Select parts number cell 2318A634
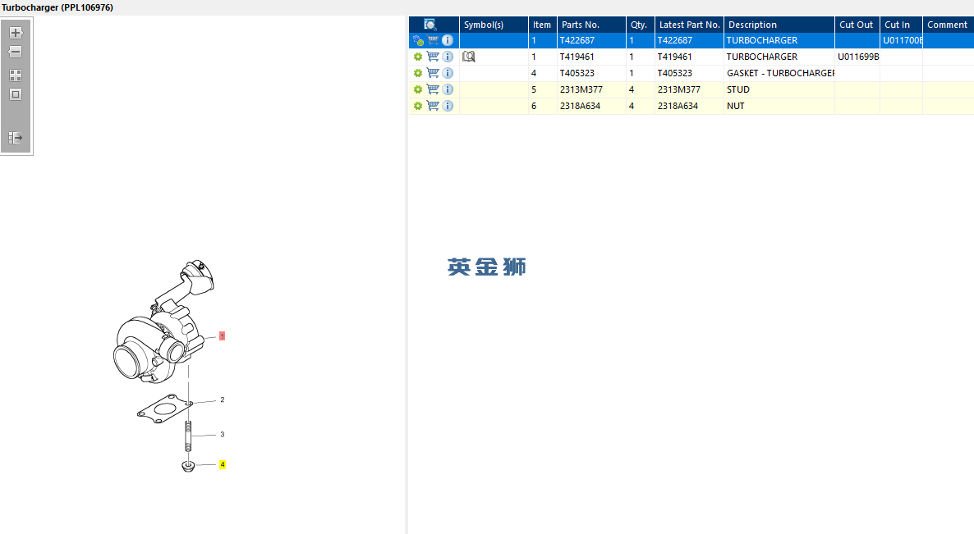Image resolution: width=974 pixels, height=534 pixels. tap(591, 106)
